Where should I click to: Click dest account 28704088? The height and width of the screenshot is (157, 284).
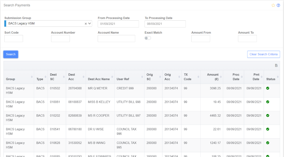click(75, 88)
